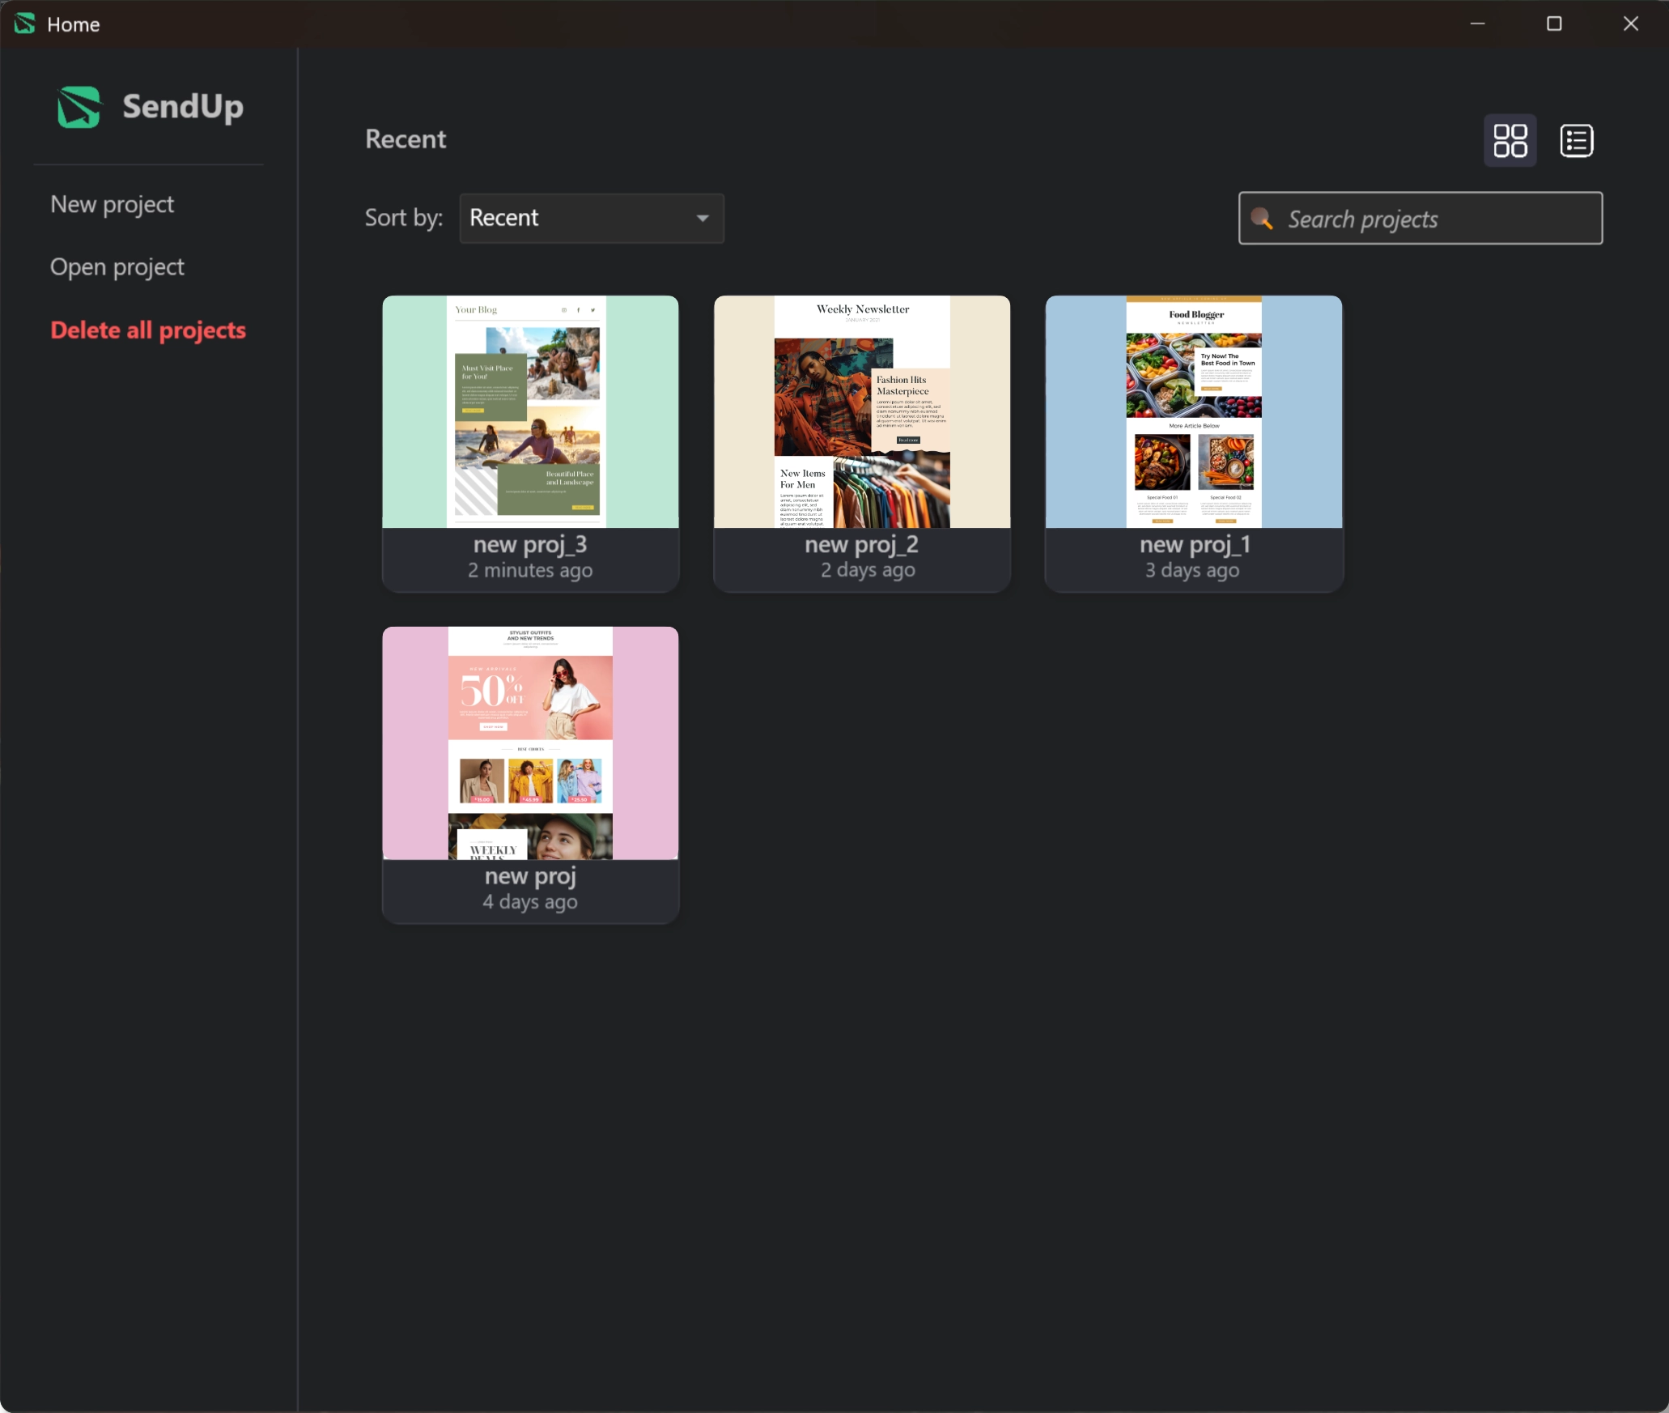Minimize the Home window

point(1477,23)
